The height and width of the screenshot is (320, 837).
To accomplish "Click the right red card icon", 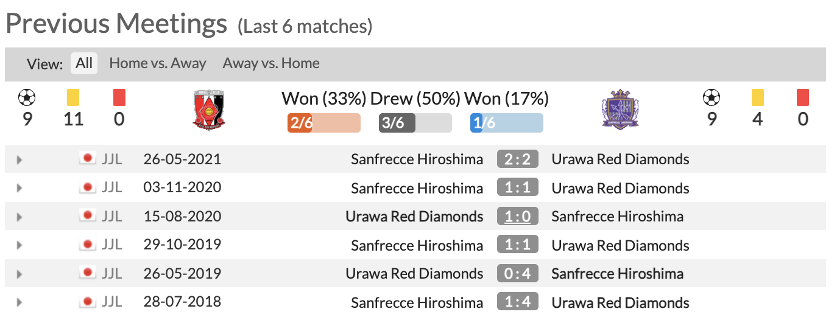I will [x=803, y=97].
